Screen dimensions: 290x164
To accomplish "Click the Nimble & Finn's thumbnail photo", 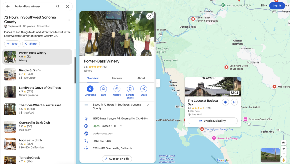I will click(x=10, y=74).
